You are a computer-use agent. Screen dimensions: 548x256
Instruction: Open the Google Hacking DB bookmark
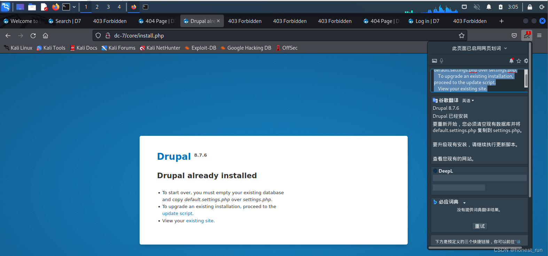coord(246,48)
